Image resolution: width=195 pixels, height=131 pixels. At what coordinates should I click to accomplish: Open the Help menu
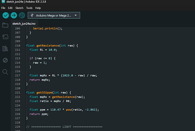pyautogui.click(x=38, y=8)
